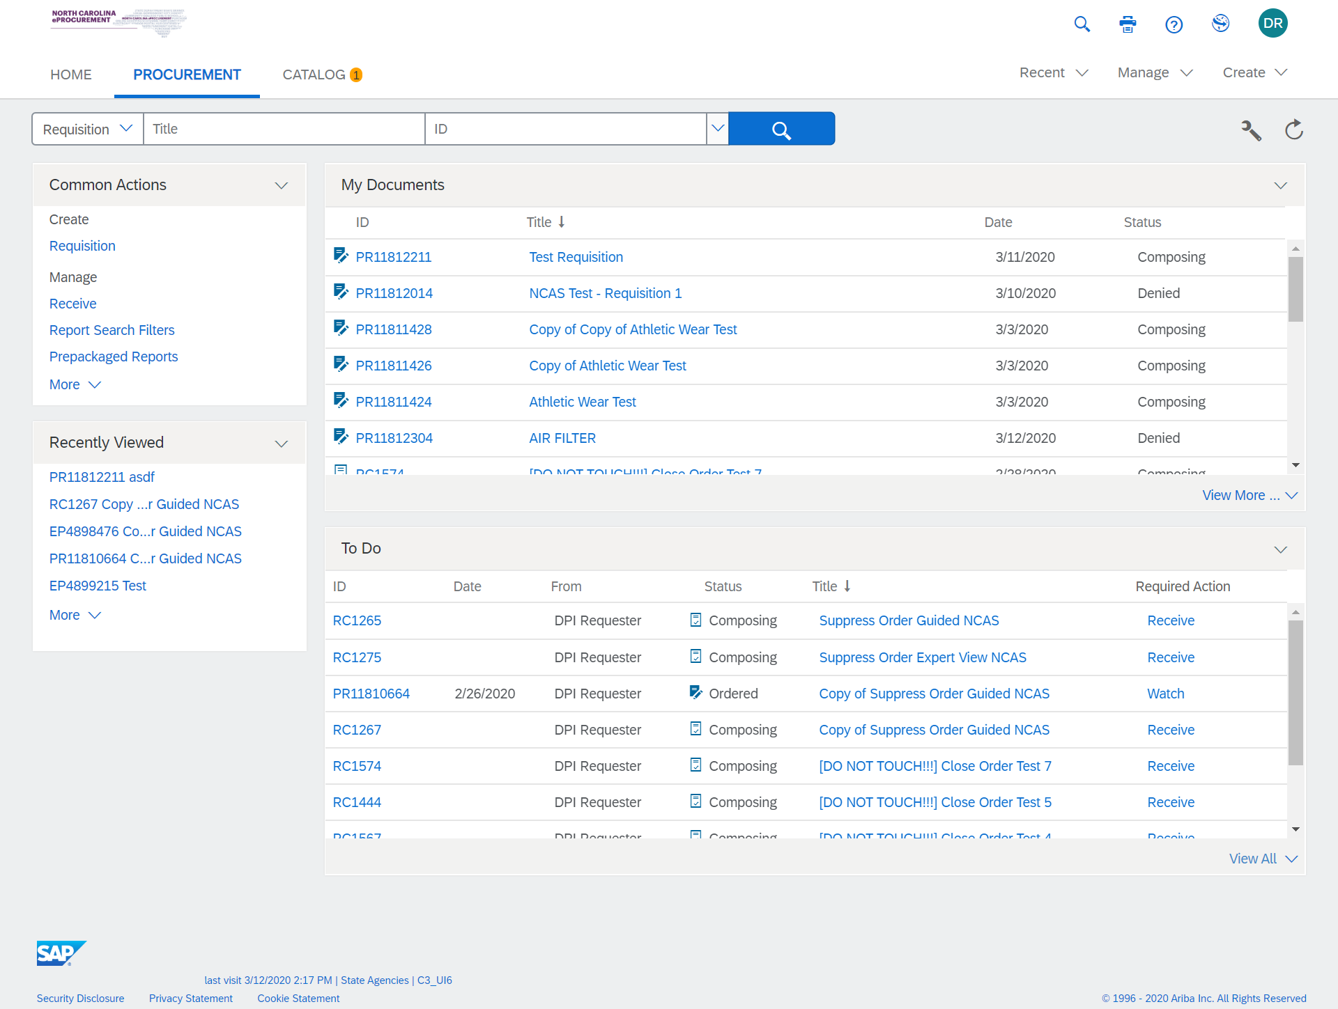Click Receive action for RC1265
Screen dimensions: 1338x1009
tap(1170, 620)
